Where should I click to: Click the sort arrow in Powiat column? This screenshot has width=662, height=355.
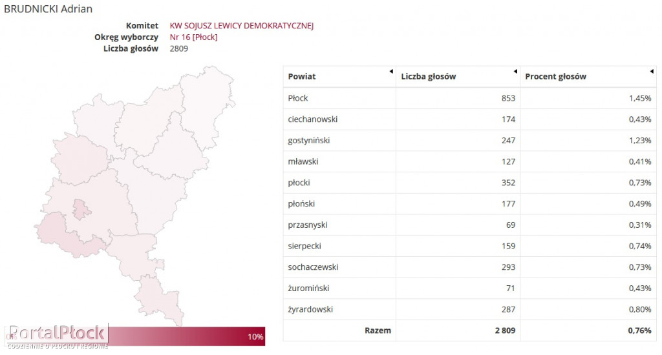click(391, 71)
